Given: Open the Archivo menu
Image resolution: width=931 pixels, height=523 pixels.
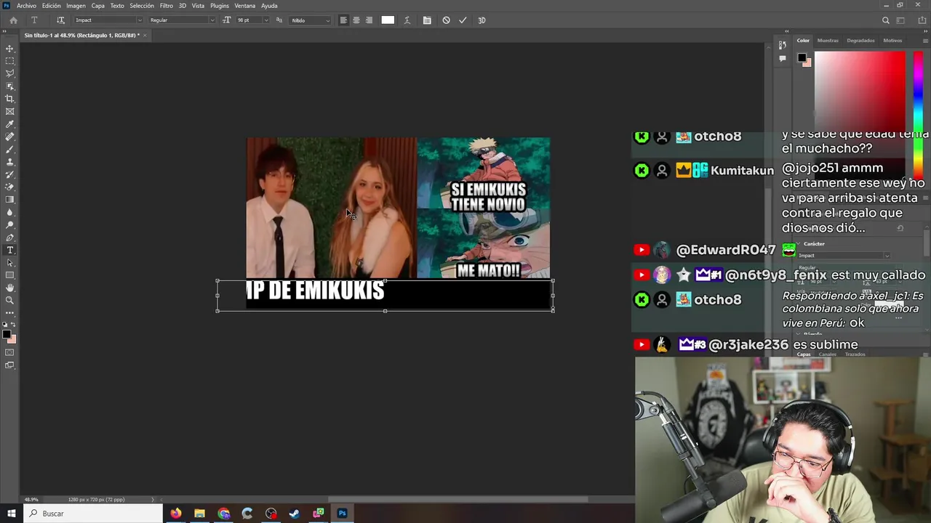Looking at the screenshot, I should (x=26, y=6).
